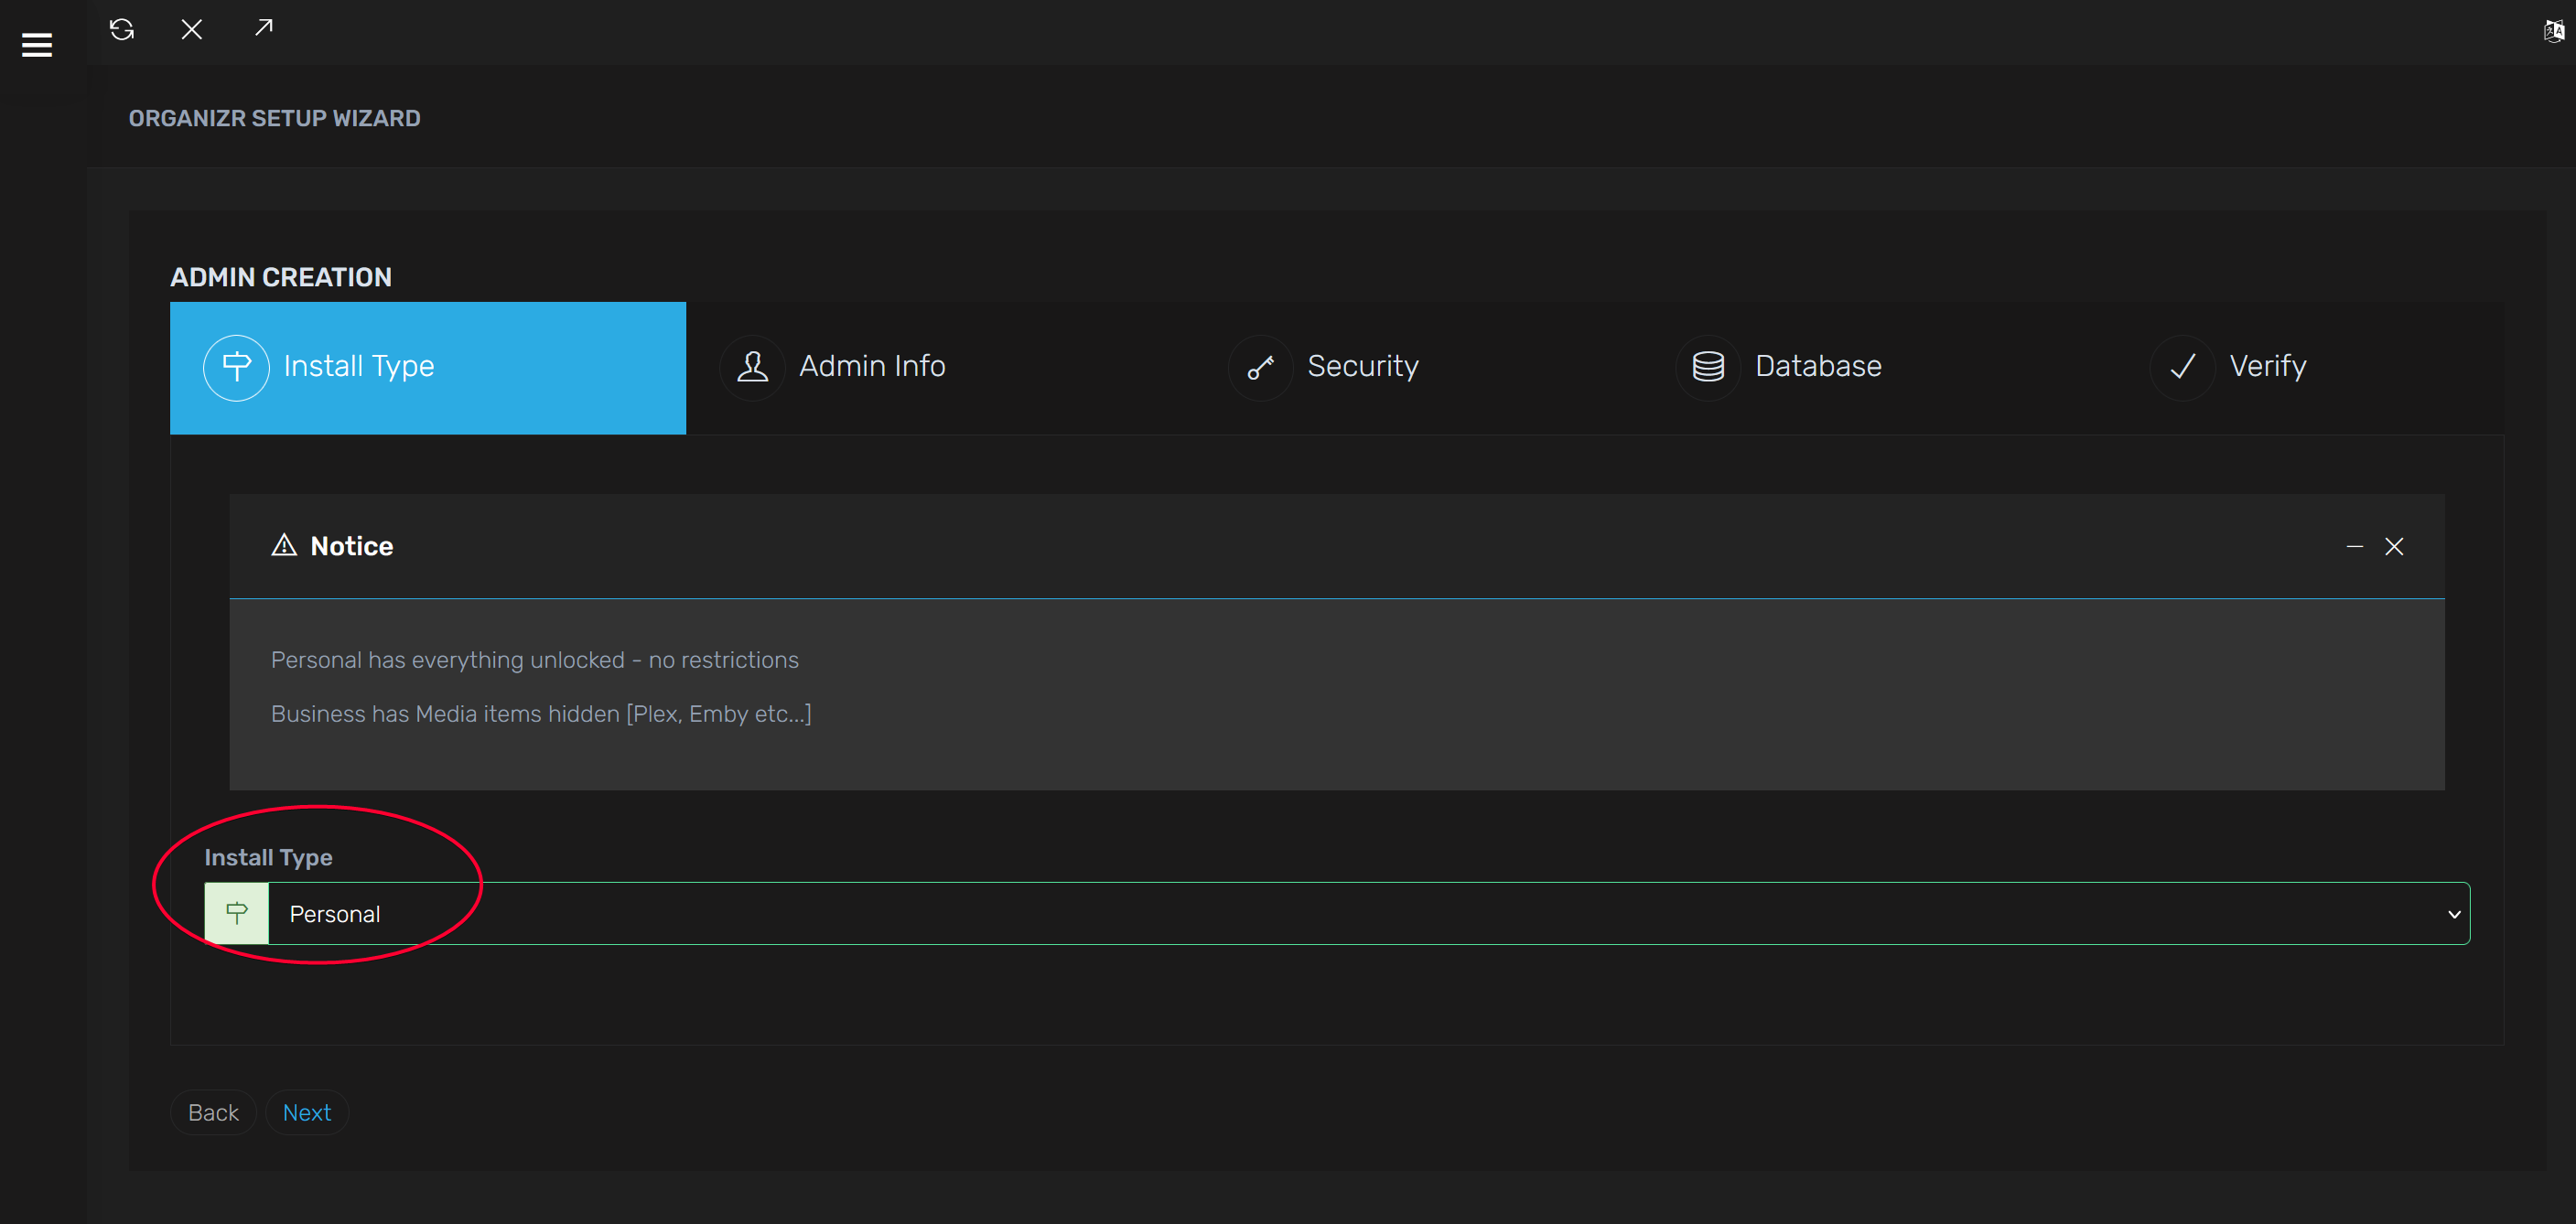Click the signpost icon in Install Type tab
Viewport: 2576px width, 1224px height.
pos(236,367)
